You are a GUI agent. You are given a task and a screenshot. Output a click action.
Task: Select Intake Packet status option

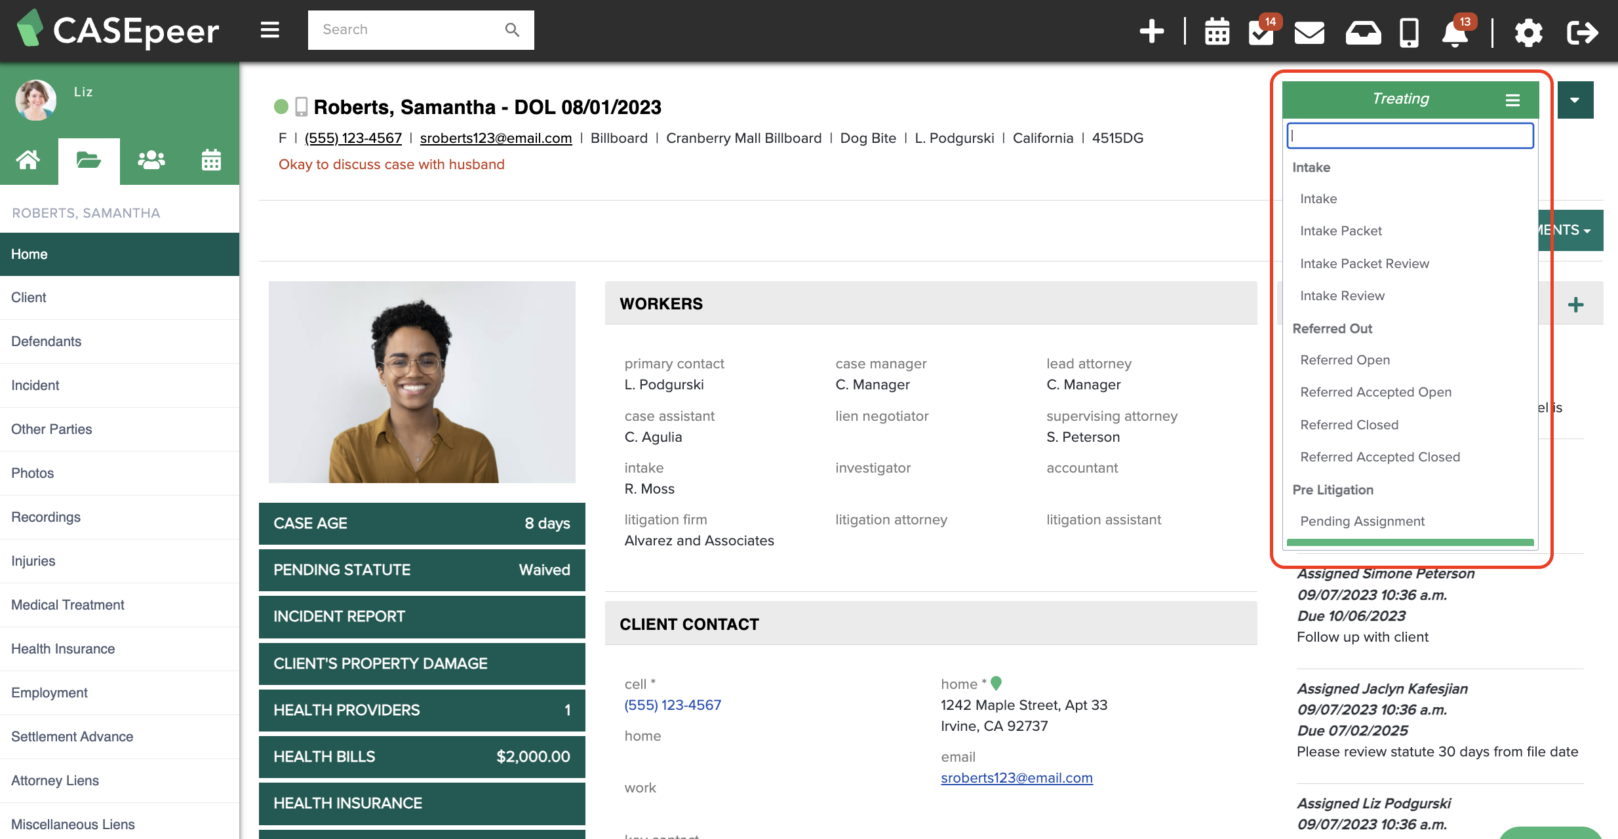click(1341, 231)
